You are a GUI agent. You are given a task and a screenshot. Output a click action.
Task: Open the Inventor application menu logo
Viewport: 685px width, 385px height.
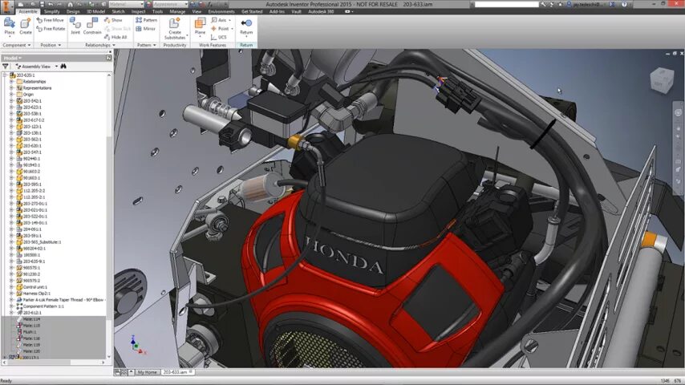point(7,6)
